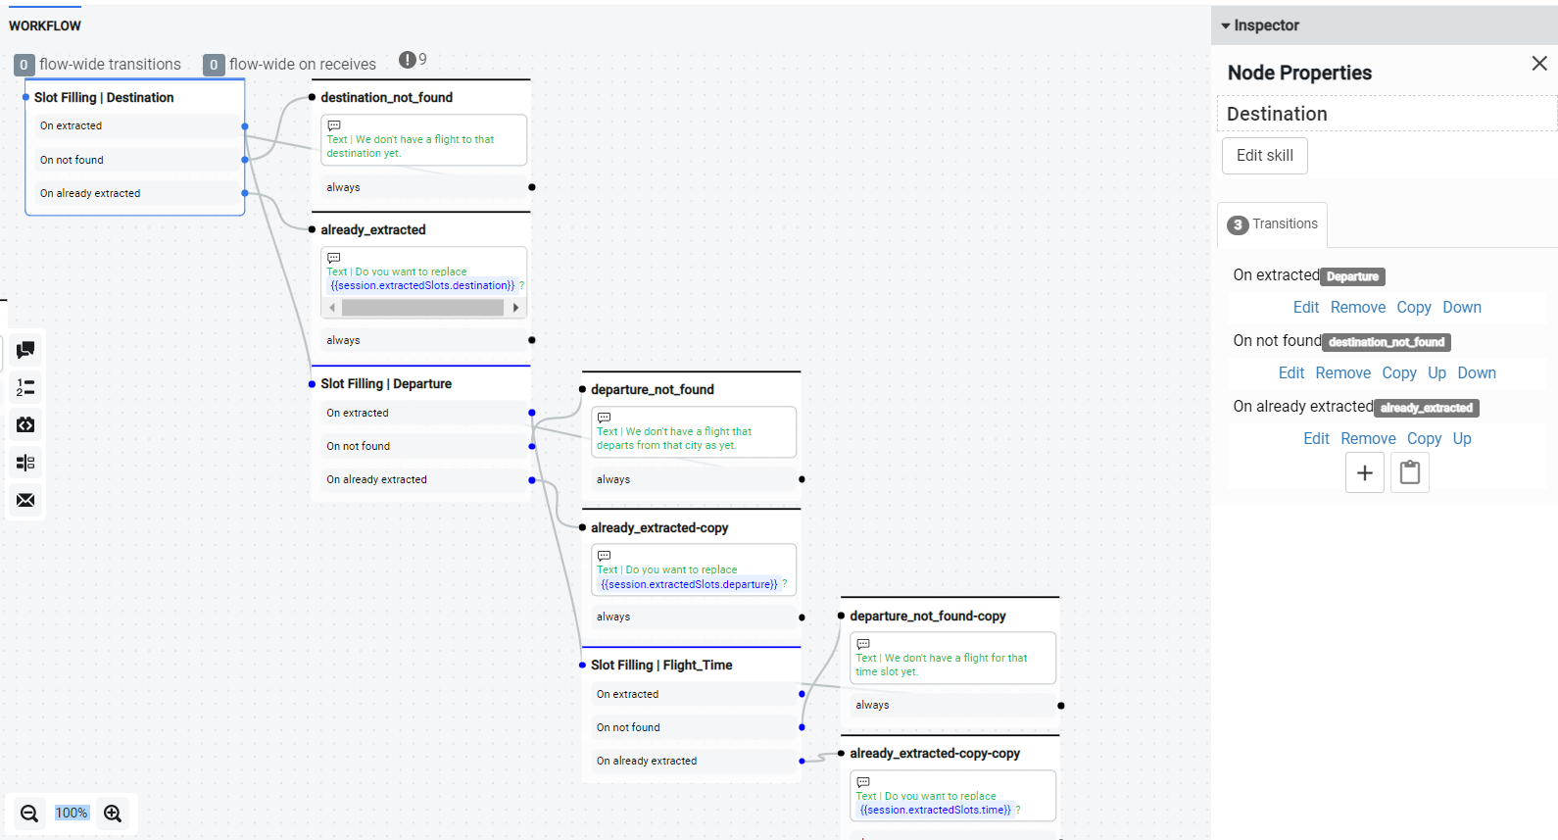1558x840 pixels.
Task: Close the Node Properties panel
Action: [x=1538, y=64]
